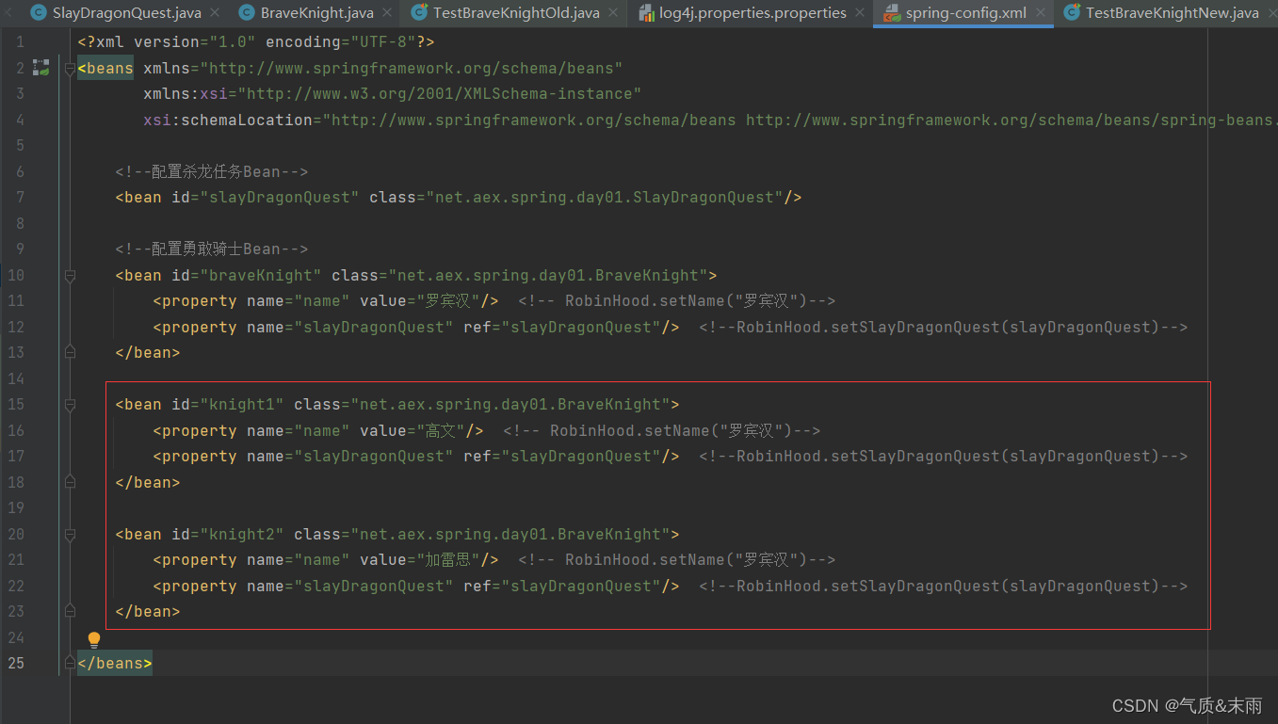Click the xml version declaration line
The width and height of the screenshot is (1278, 724).
tap(256, 42)
